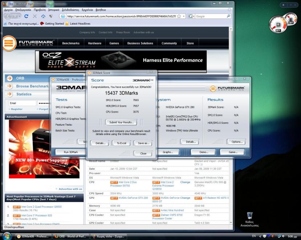The width and height of the screenshot is (301, 240).
Task: Click inside the Google search box
Action: [211, 16]
